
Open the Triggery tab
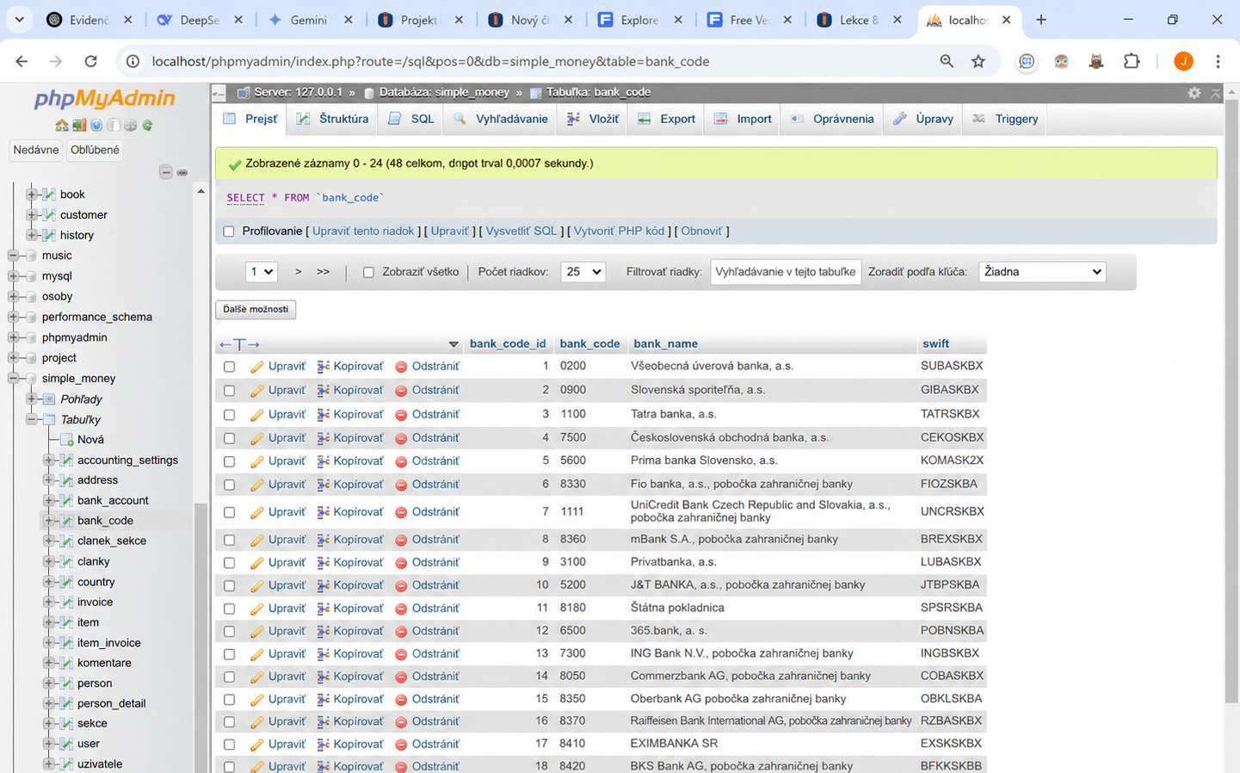coord(1005,119)
